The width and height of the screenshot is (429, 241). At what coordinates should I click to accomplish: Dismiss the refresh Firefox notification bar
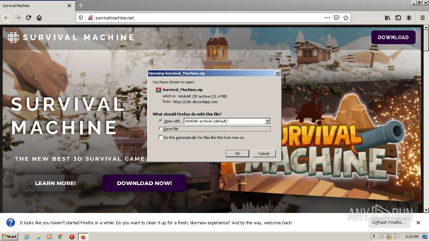coord(418,223)
